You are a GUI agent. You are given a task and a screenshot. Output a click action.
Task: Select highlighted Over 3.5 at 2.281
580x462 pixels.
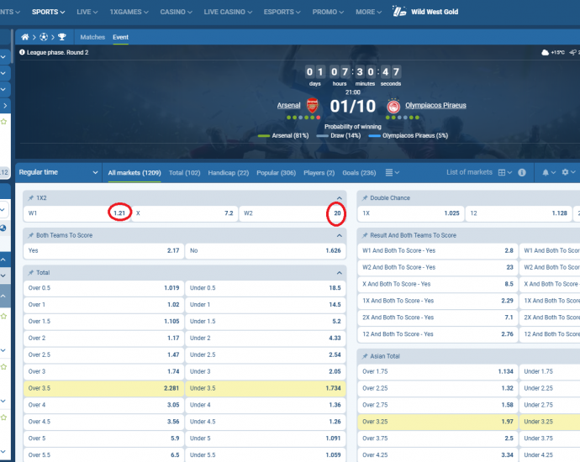pyautogui.click(x=103, y=388)
